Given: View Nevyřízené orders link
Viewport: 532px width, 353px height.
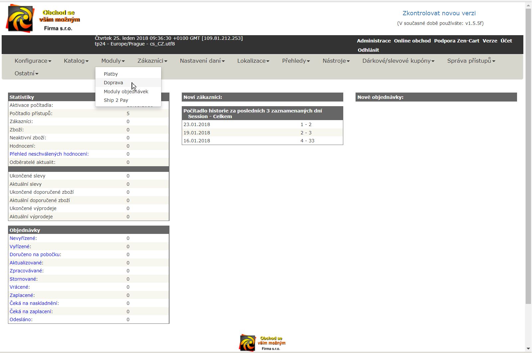Looking at the screenshot, I should pos(23,238).
